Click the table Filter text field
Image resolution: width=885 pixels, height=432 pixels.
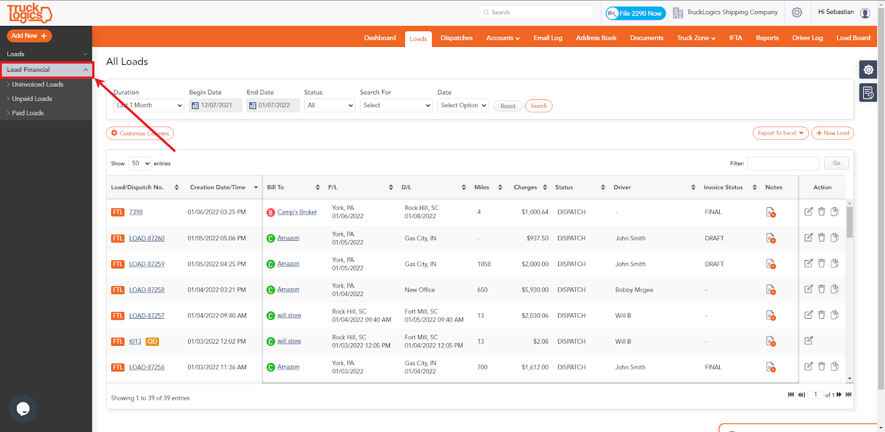[x=783, y=164]
